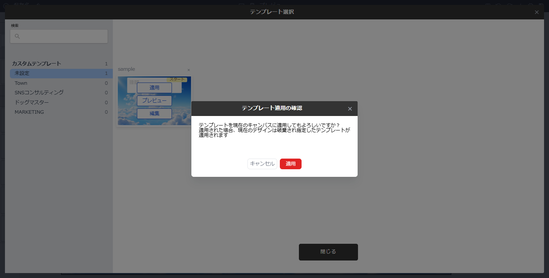Viewport: 549px width, 278px height.
Task: Click the x icon on the sample template card
Action: pyautogui.click(x=188, y=70)
